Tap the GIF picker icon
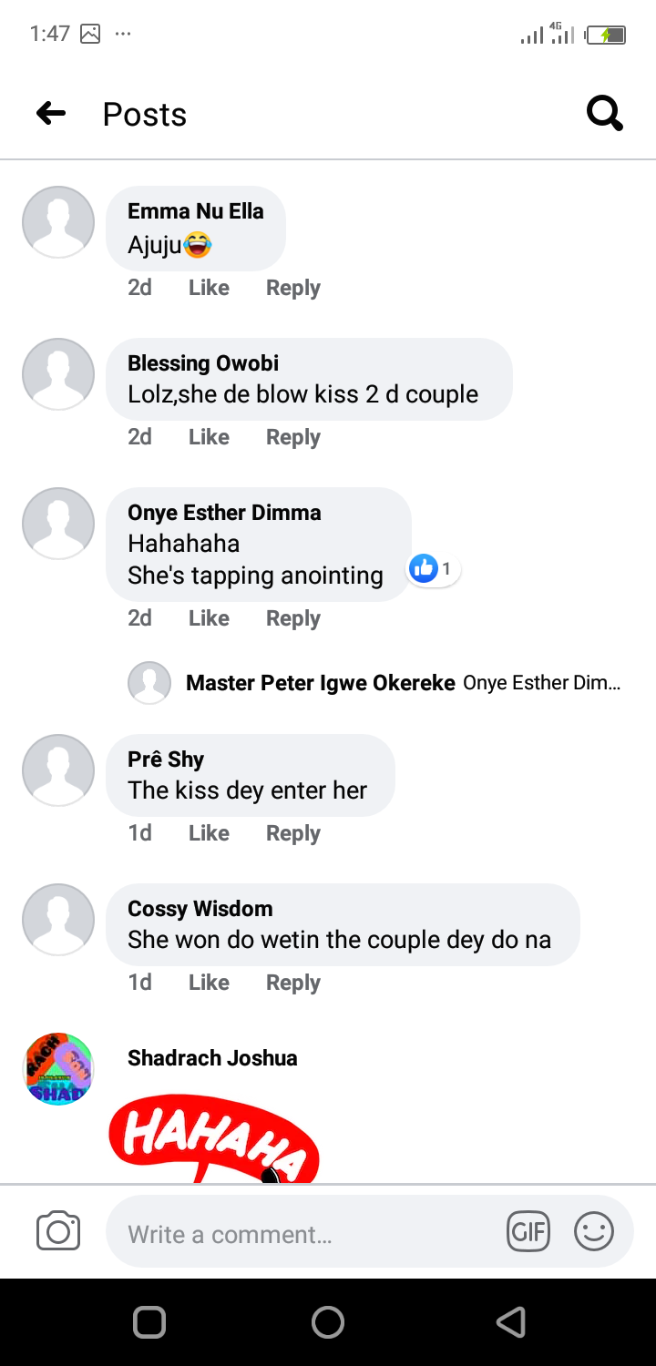The width and height of the screenshot is (656, 1366). (x=528, y=1232)
